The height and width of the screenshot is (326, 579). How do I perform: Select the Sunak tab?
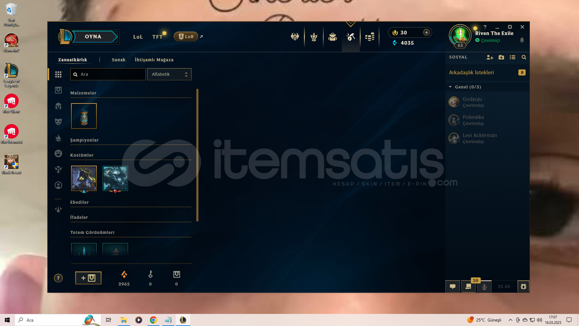119,60
